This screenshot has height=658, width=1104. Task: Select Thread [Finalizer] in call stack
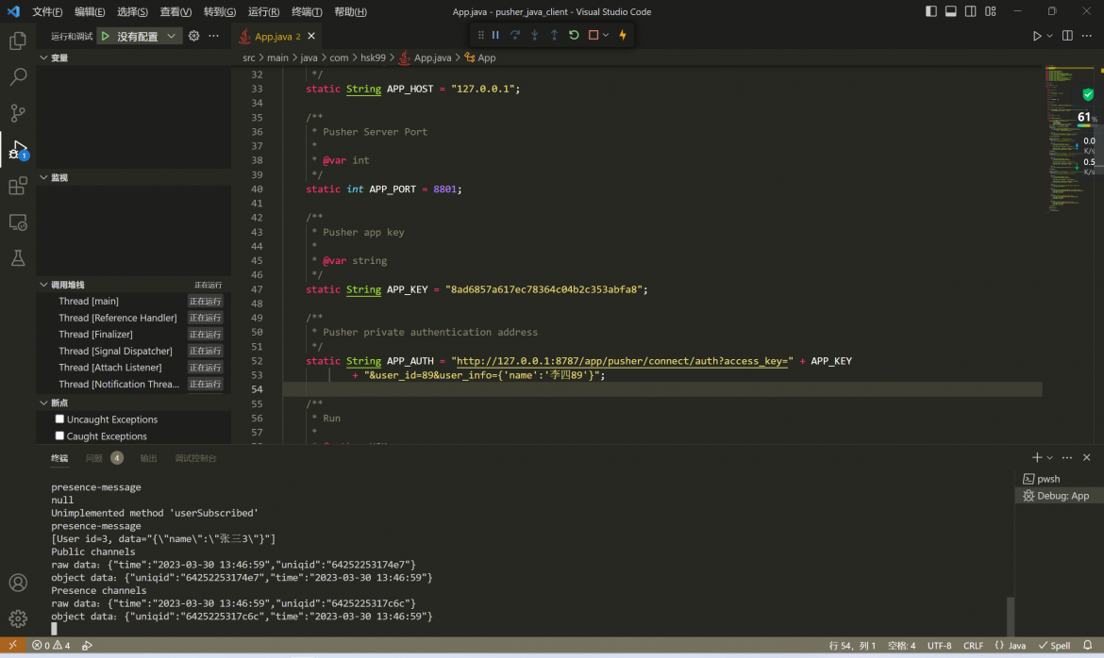[134, 335]
